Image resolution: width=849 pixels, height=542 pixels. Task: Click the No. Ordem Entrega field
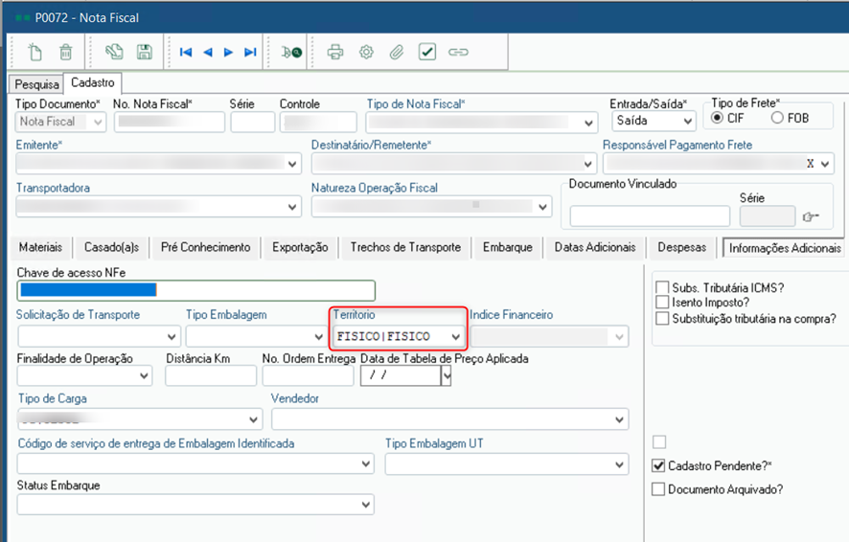pos(309,375)
